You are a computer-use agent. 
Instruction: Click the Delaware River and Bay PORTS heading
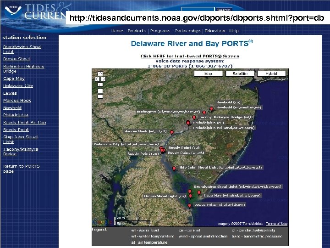tap(192, 44)
